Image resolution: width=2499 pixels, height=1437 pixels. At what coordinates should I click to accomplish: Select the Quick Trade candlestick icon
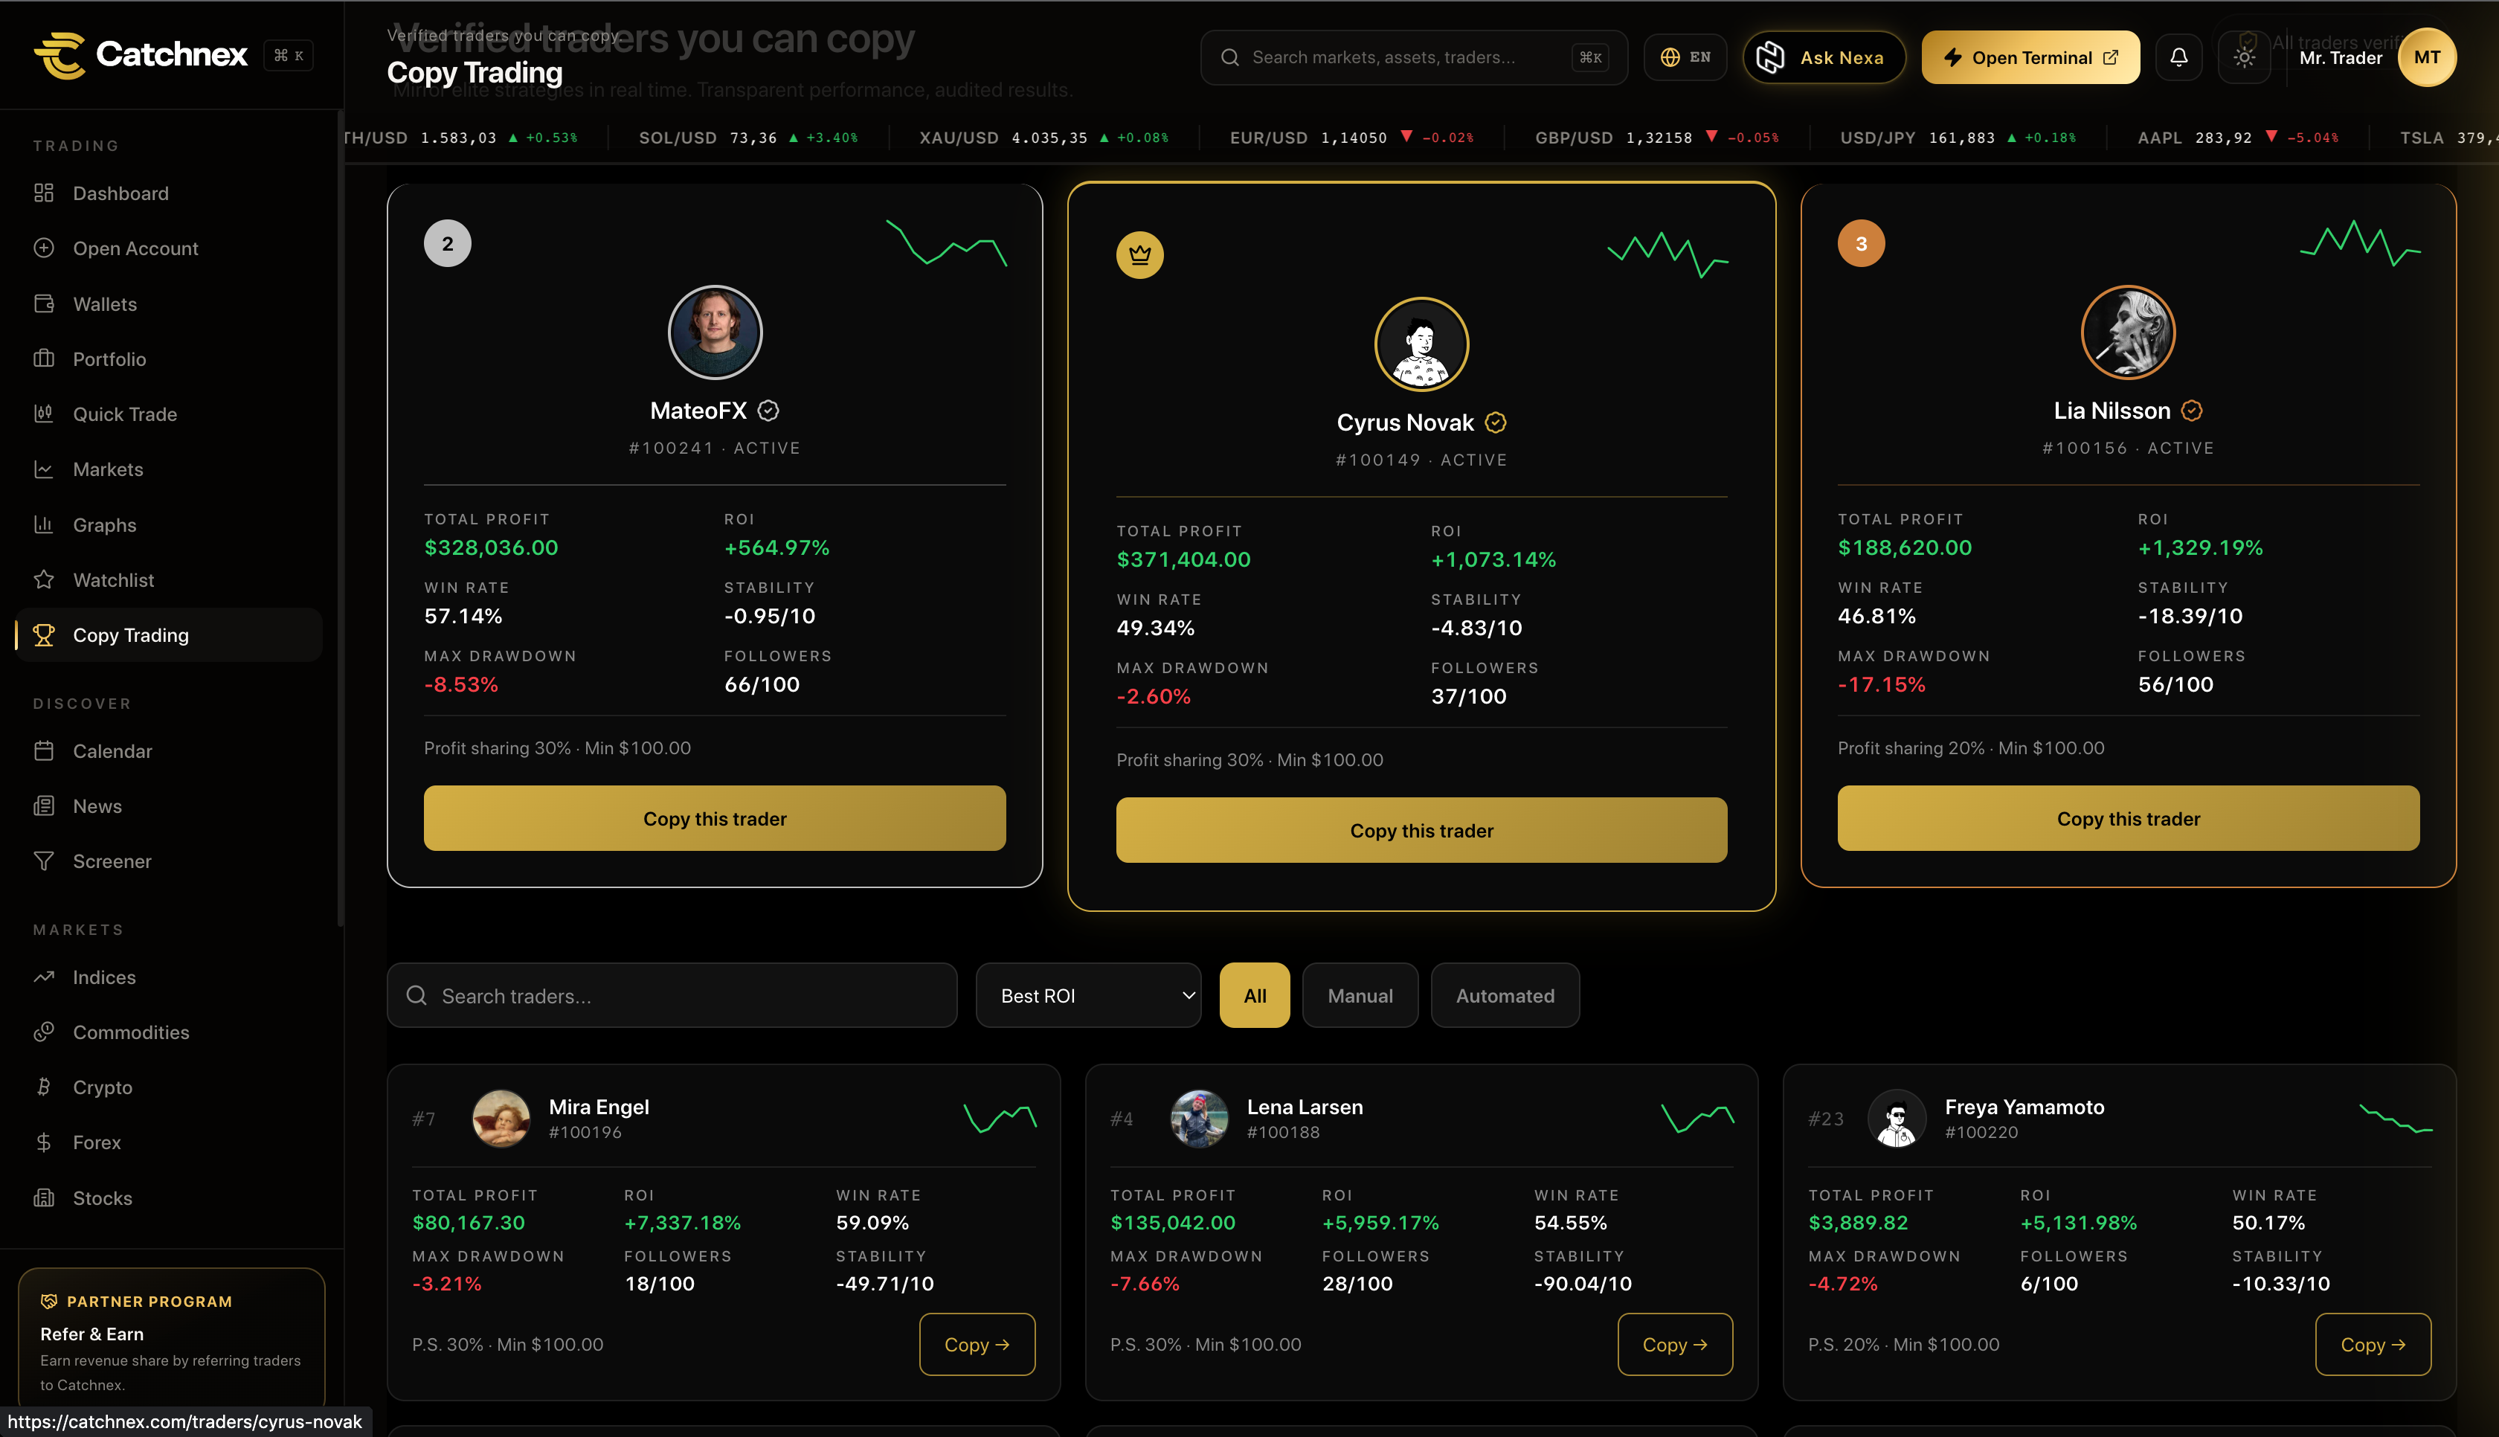coord(43,414)
